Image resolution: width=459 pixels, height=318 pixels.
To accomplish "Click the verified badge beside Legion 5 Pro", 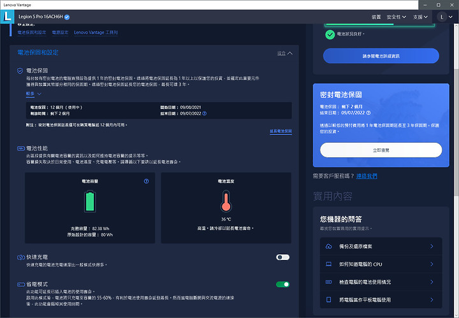I will pos(67,17).
